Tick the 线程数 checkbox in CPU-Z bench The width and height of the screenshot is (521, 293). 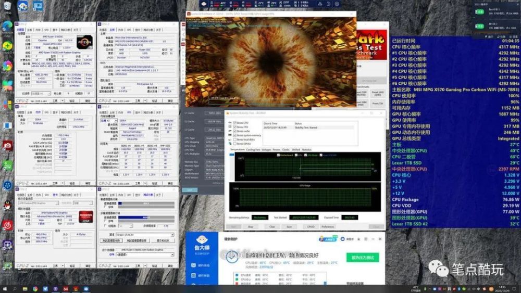point(106,226)
